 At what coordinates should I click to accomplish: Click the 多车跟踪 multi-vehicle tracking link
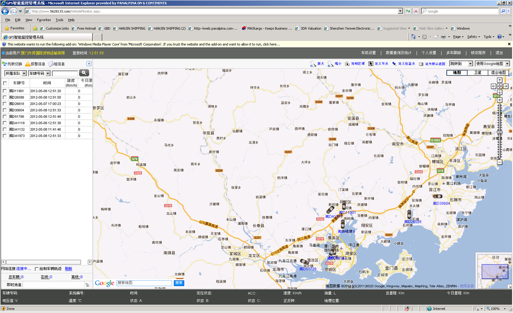click(x=454, y=53)
